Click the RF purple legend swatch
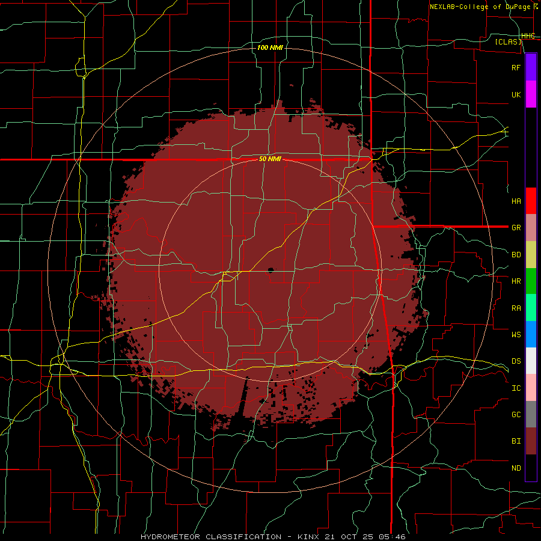The width and height of the screenshot is (541, 541). pyautogui.click(x=531, y=67)
